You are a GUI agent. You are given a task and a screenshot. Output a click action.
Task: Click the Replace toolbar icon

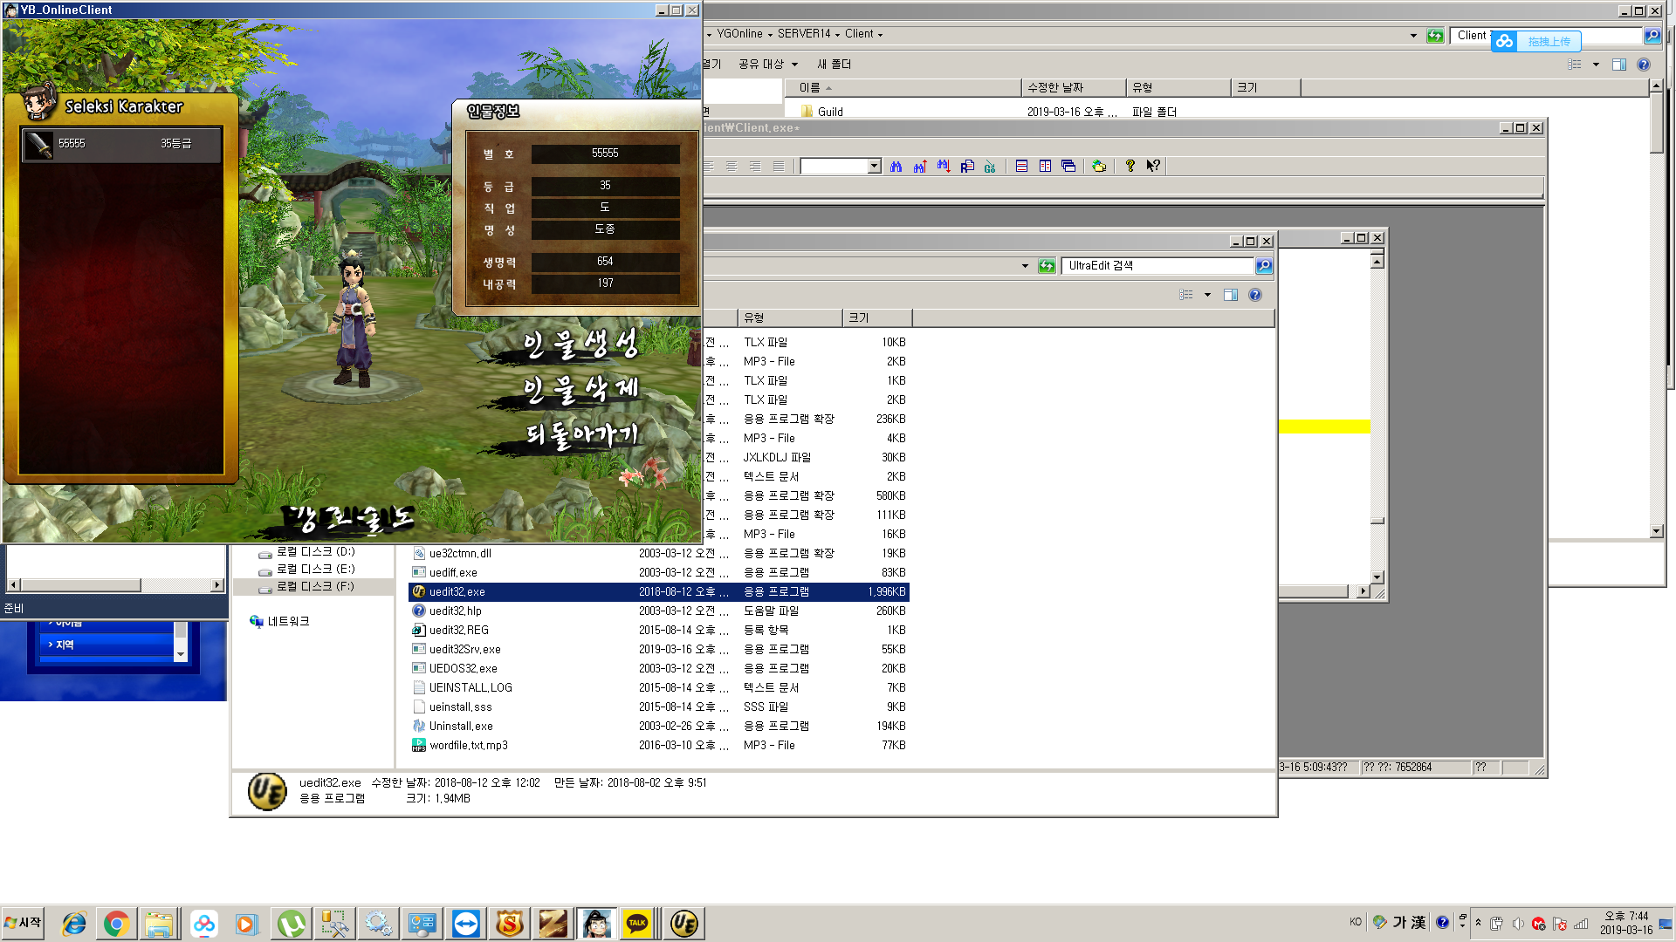[x=967, y=166]
